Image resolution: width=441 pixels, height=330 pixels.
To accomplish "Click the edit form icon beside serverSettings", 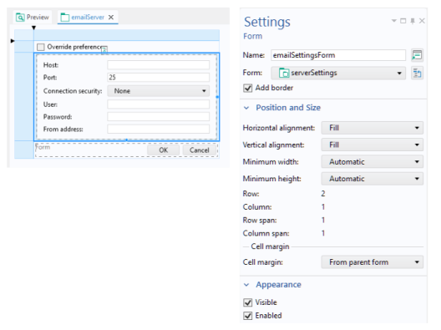I will pyautogui.click(x=417, y=74).
